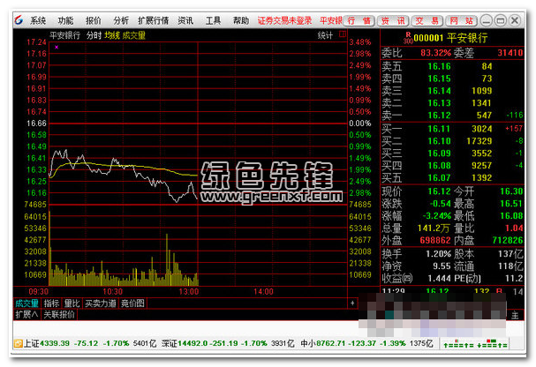Click the 主 button at bottom right
This screenshot has height=367, width=536.
(x=515, y=316)
